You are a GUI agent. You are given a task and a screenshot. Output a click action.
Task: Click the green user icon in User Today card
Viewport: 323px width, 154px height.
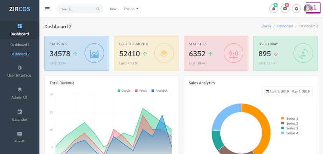(303, 53)
